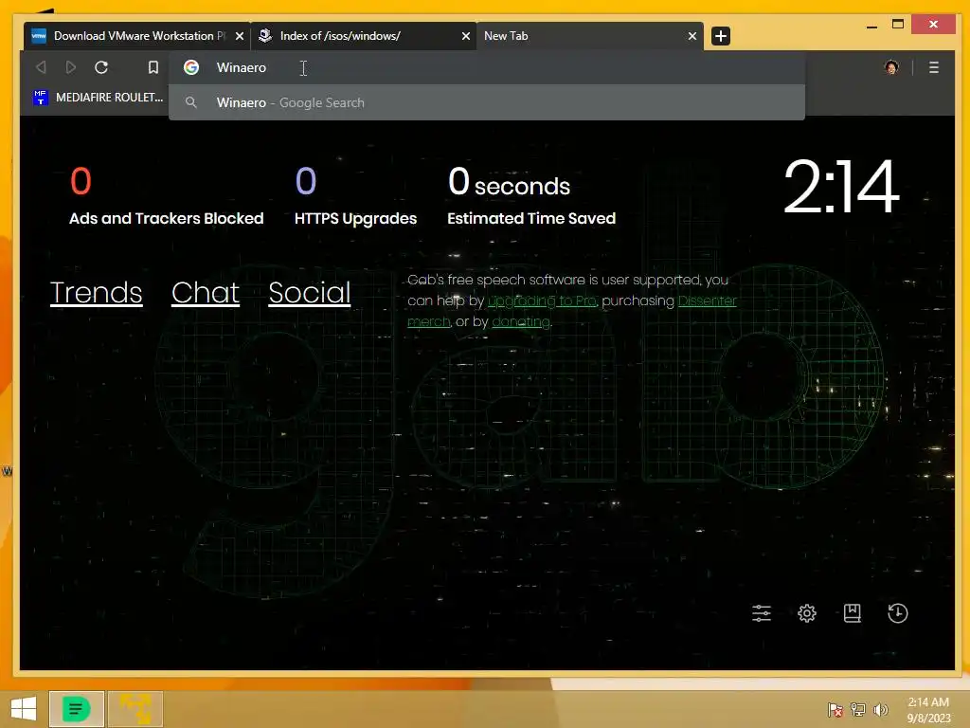Click the network tray icon
The width and height of the screenshot is (970, 728).
(858, 709)
